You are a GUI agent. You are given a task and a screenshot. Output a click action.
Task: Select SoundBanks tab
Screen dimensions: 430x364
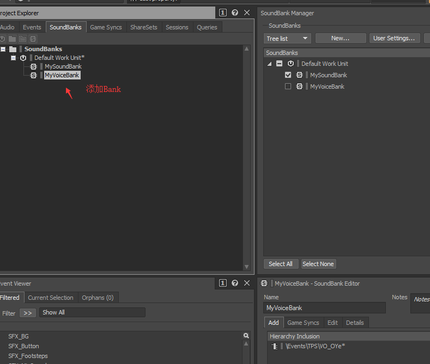(x=65, y=27)
